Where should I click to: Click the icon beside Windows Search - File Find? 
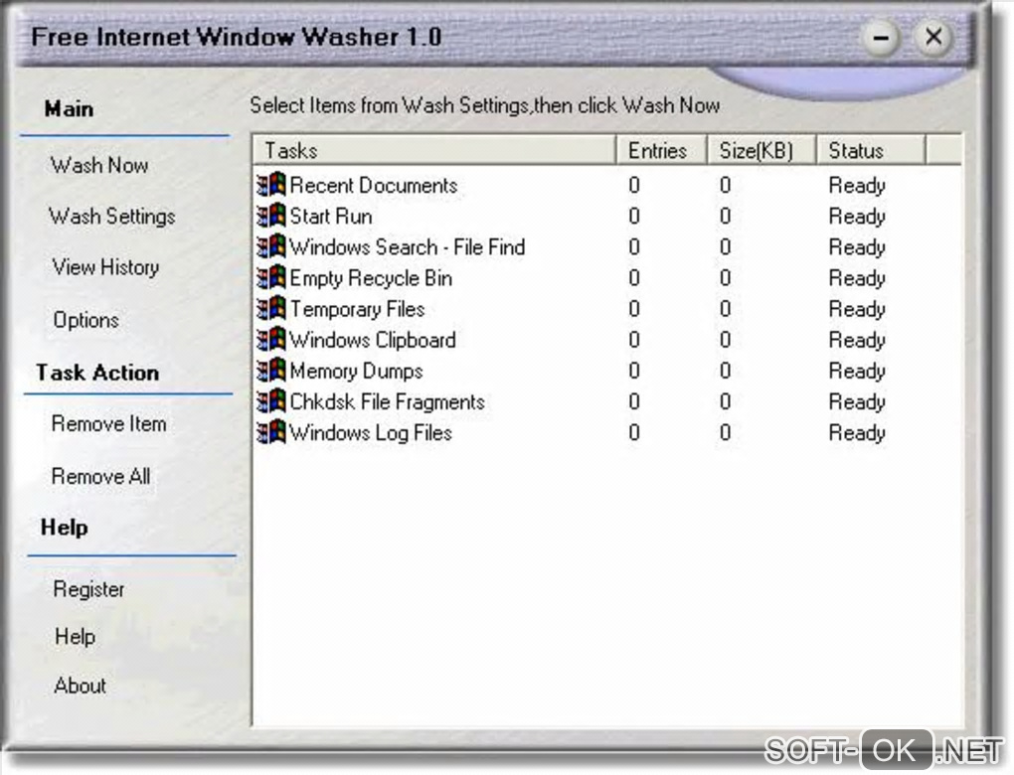271,247
